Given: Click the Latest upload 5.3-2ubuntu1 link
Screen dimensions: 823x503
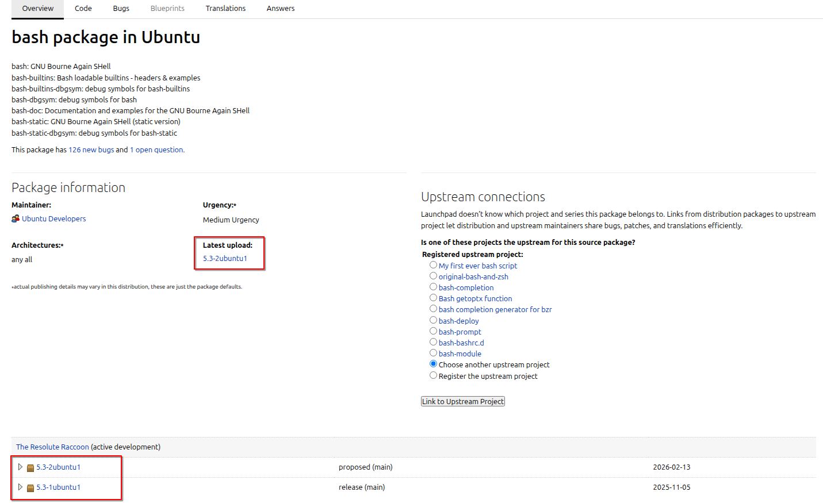Looking at the screenshot, I should click(x=225, y=259).
